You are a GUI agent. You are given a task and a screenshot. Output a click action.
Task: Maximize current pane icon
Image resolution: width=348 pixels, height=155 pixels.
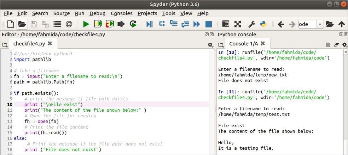point(226,24)
